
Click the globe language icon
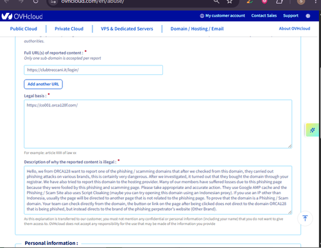click(308, 16)
